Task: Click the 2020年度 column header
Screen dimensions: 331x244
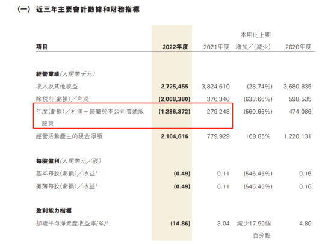Action: [x=298, y=47]
